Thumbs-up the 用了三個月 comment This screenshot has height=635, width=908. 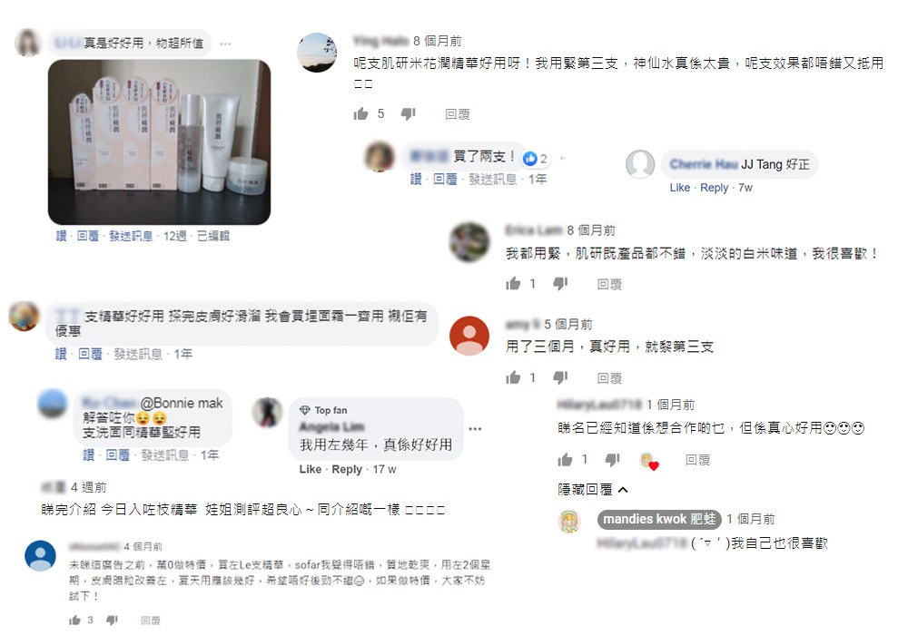[513, 377]
